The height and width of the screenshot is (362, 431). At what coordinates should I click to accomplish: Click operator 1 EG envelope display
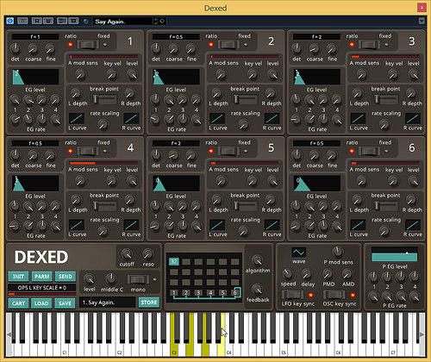click(x=35, y=77)
